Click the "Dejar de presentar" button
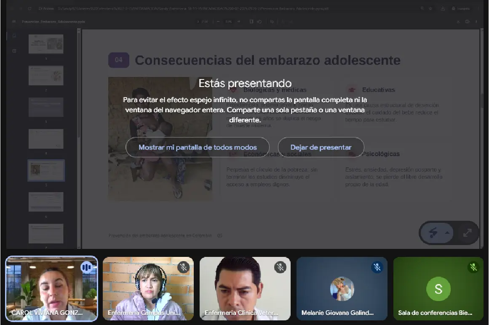 tap(321, 147)
